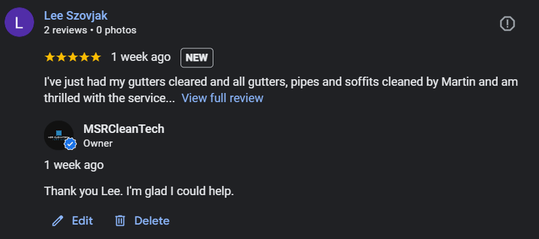Image resolution: width=539 pixels, height=239 pixels.
Task: Click the MSRCleanTech owner name
Action: (x=123, y=129)
